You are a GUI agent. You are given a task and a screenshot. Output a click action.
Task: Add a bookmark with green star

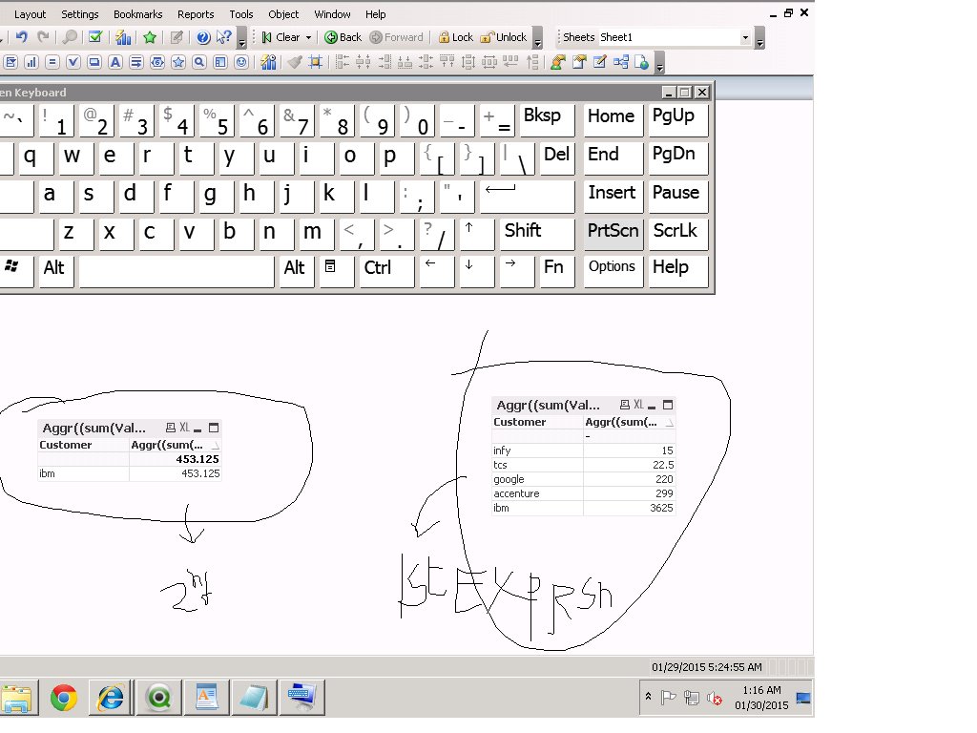[x=150, y=37]
